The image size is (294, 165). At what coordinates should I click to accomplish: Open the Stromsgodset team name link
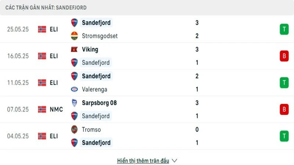[100, 36]
